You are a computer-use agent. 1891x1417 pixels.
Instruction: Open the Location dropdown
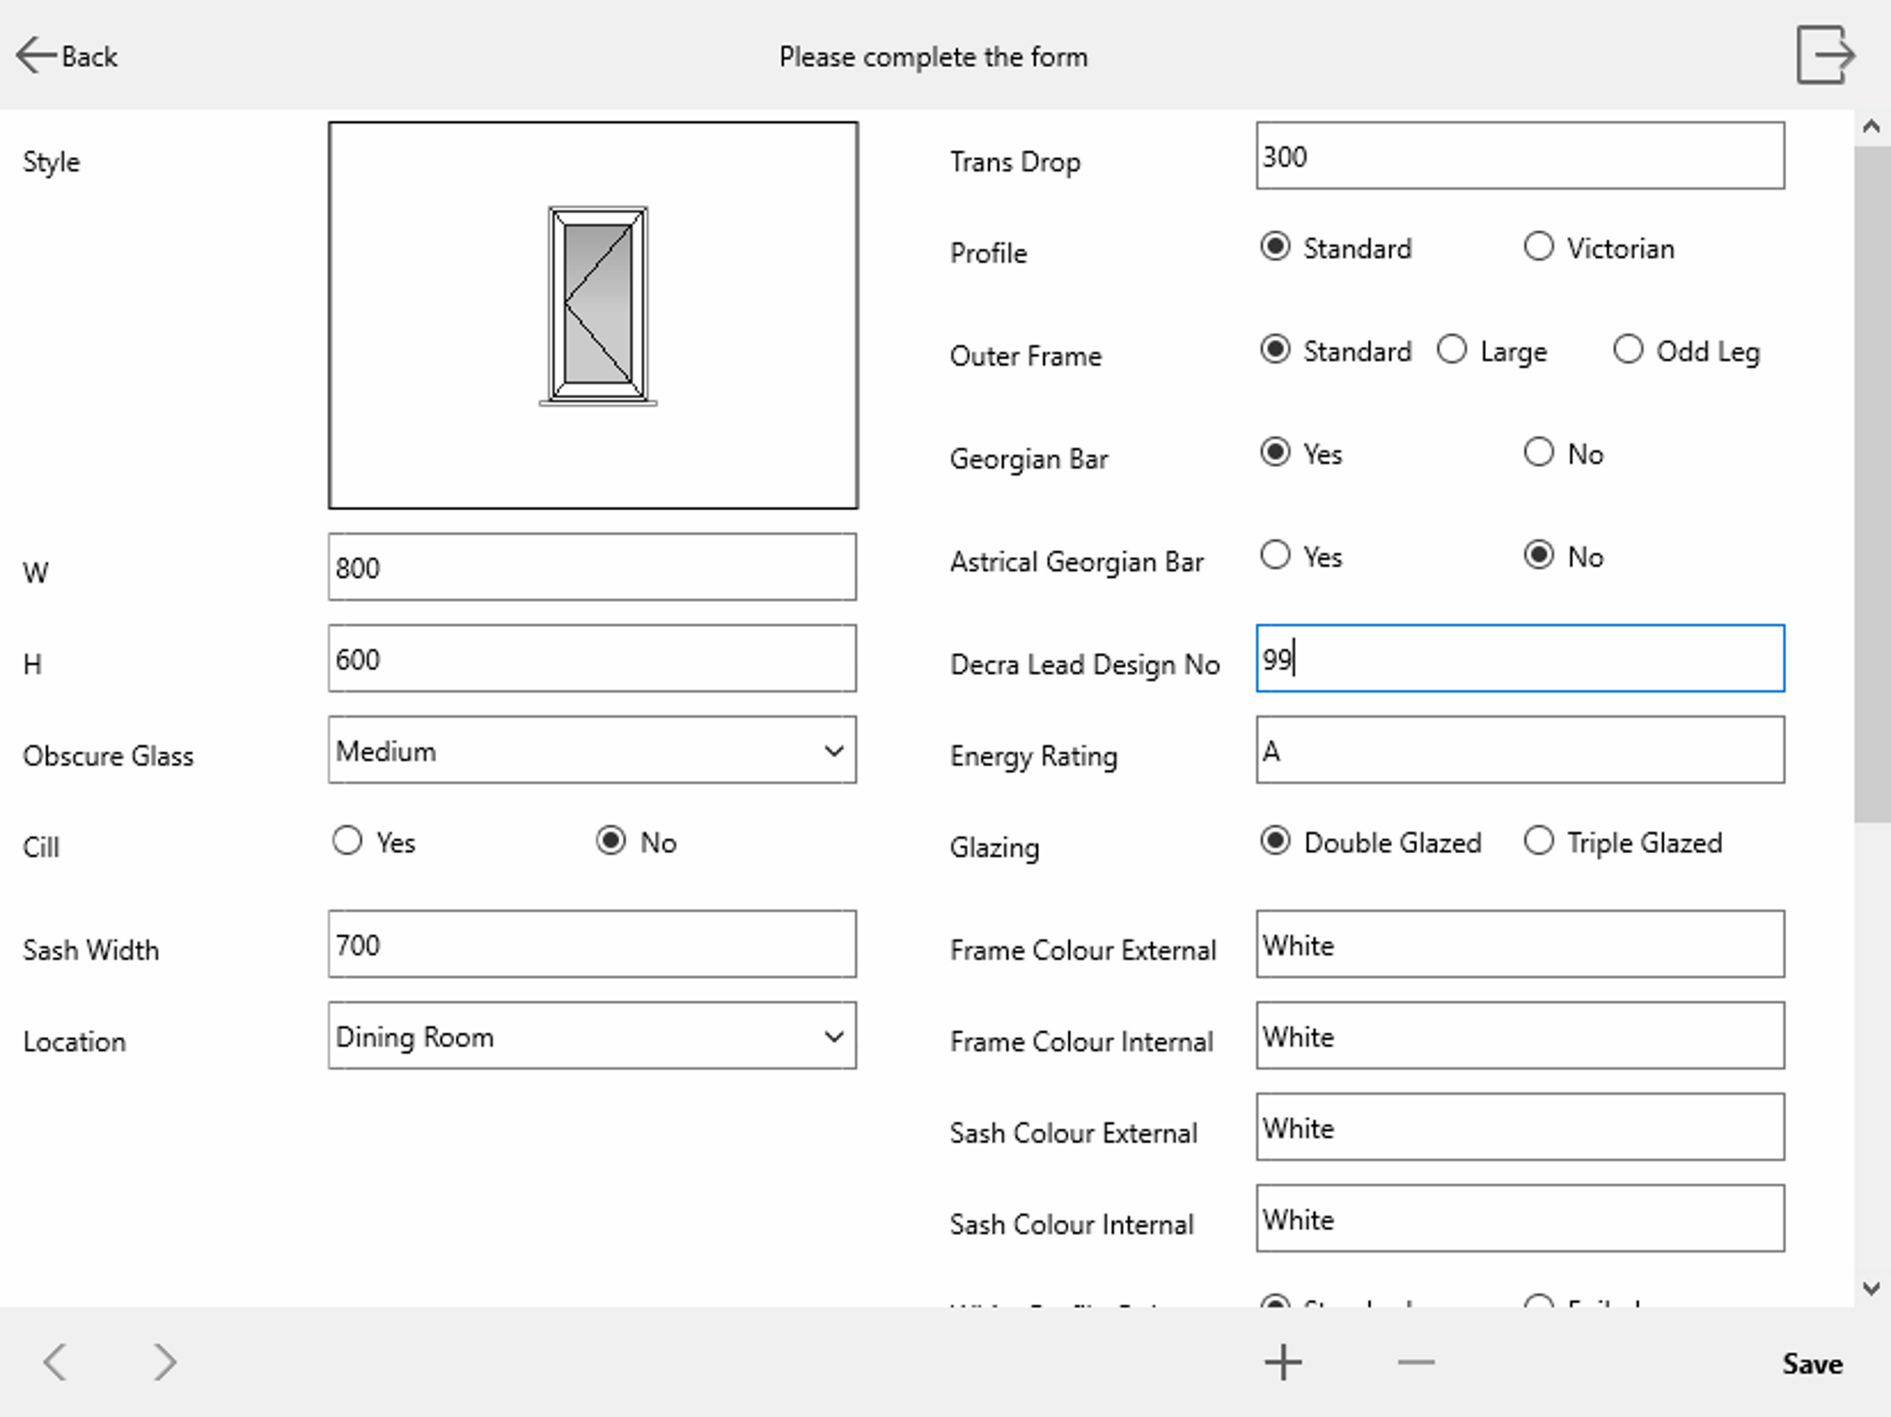[592, 1036]
